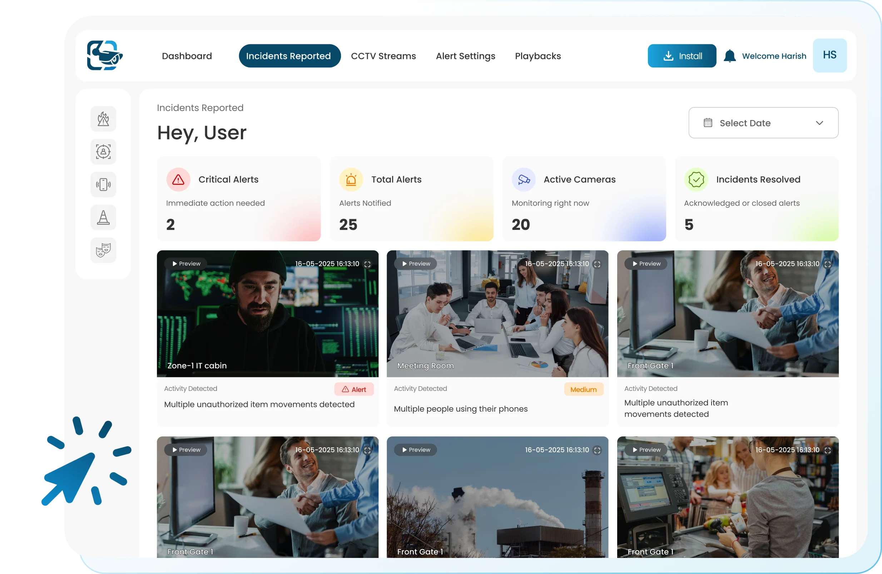
Task: Open the HS user avatar menu
Action: pos(829,55)
